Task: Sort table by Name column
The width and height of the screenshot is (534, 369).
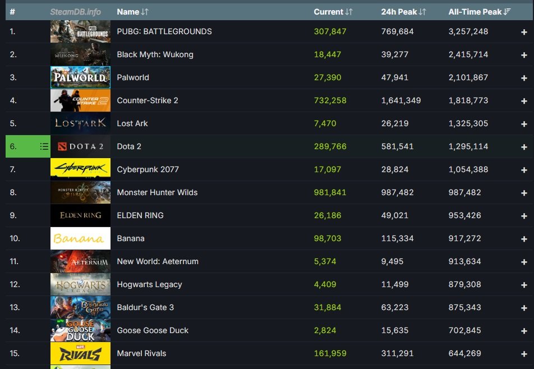Action: (x=132, y=12)
